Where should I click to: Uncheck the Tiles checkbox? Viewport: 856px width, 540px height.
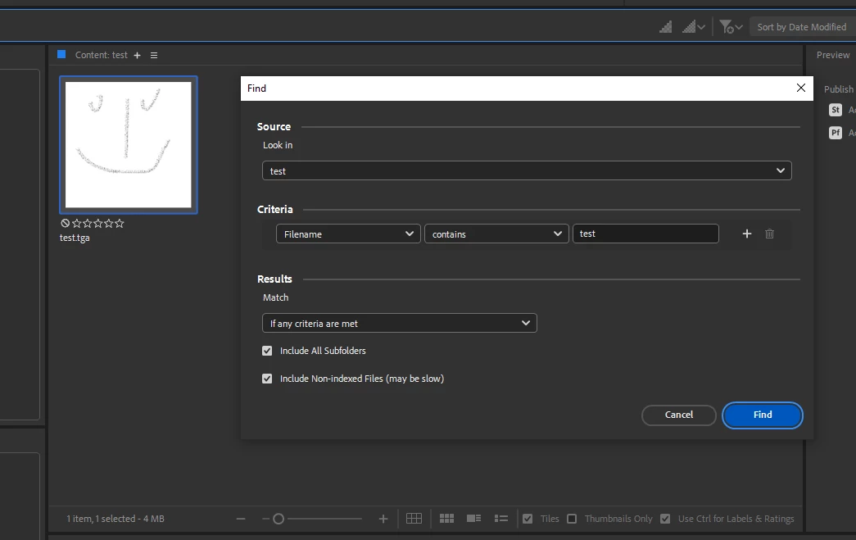[528, 519]
